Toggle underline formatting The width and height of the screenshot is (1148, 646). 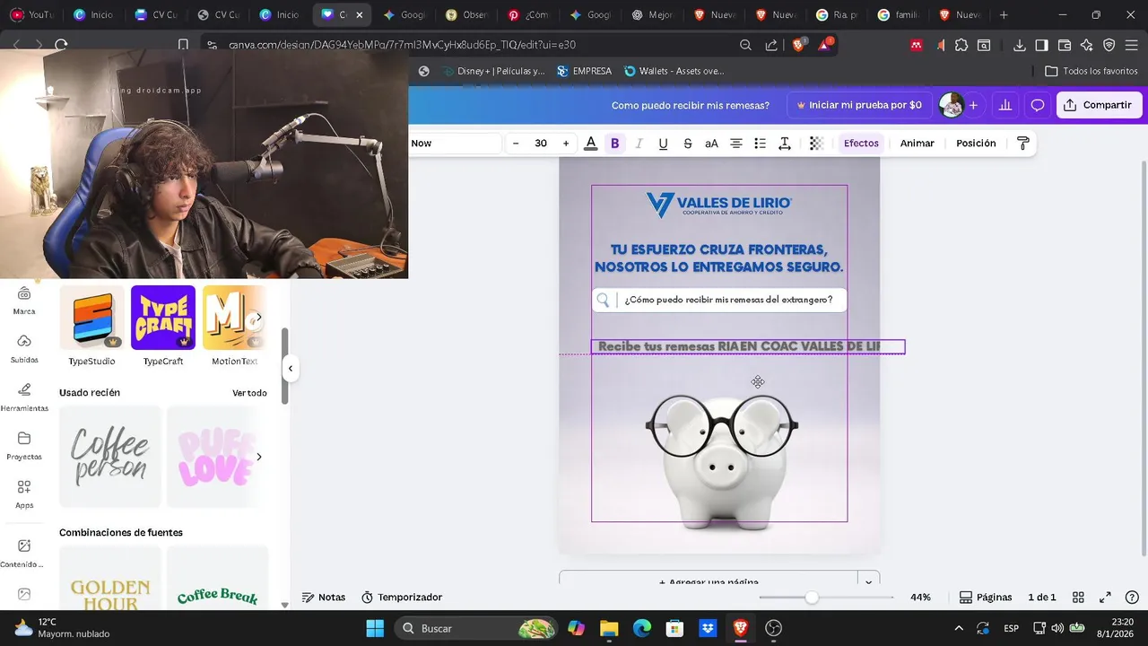(663, 144)
